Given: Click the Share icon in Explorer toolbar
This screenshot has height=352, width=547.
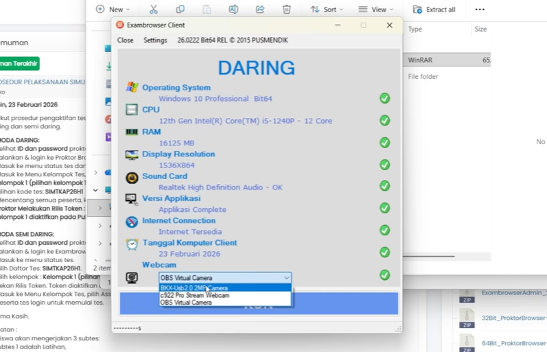Looking at the screenshot, I should tap(260, 10).
